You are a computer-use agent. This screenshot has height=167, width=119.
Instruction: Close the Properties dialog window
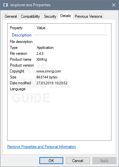pos(114,5)
